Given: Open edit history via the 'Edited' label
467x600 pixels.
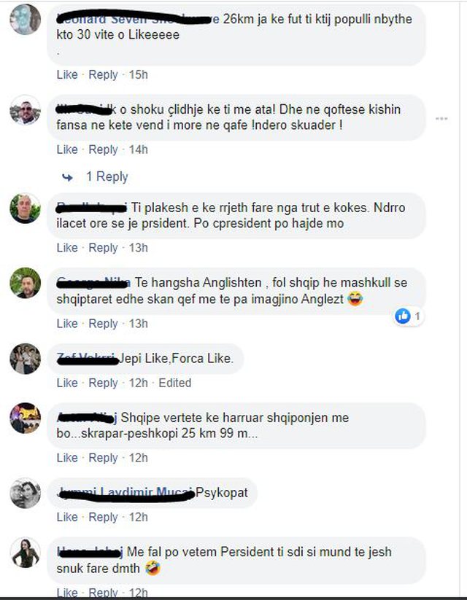Looking at the screenshot, I should (x=174, y=383).
